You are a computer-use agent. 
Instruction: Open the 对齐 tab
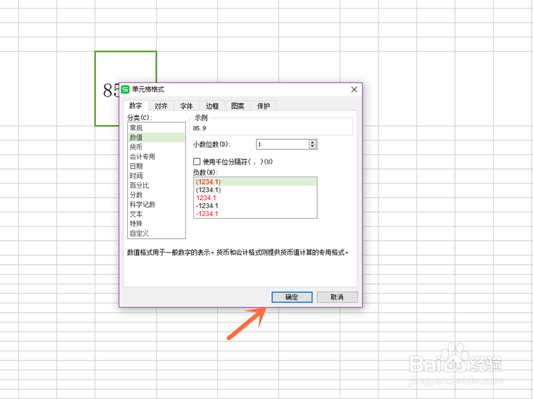coord(161,106)
